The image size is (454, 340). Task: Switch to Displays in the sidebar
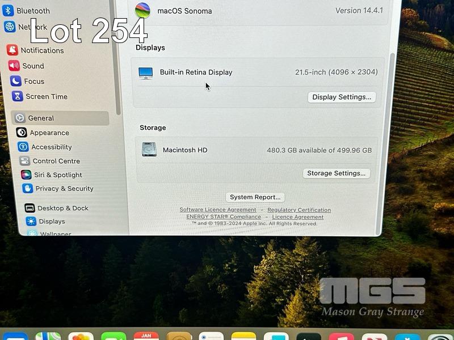pyautogui.click(x=52, y=222)
